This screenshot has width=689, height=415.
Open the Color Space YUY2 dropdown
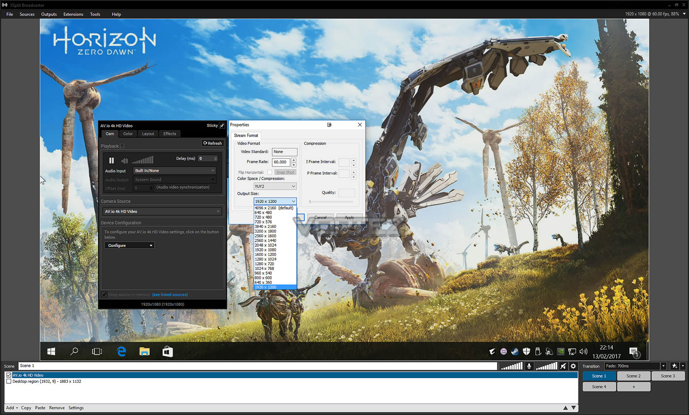(275, 186)
